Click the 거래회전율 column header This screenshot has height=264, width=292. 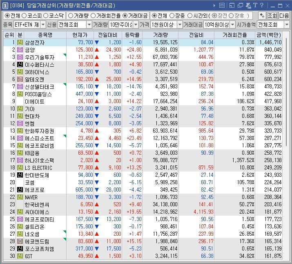coord(234,35)
